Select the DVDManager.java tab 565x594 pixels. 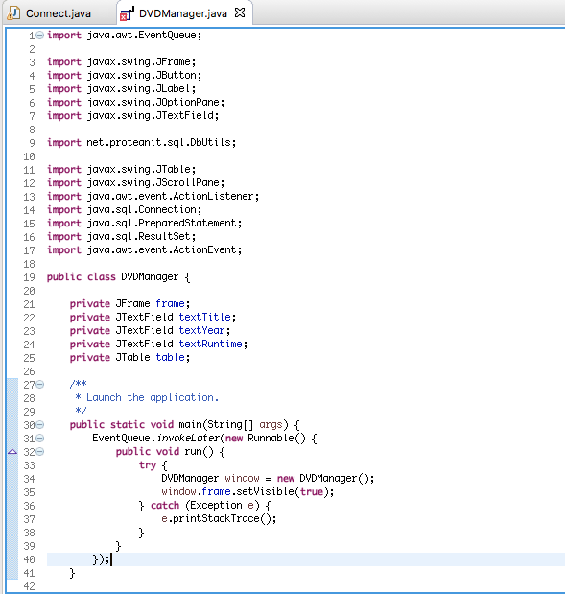click(182, 13)
